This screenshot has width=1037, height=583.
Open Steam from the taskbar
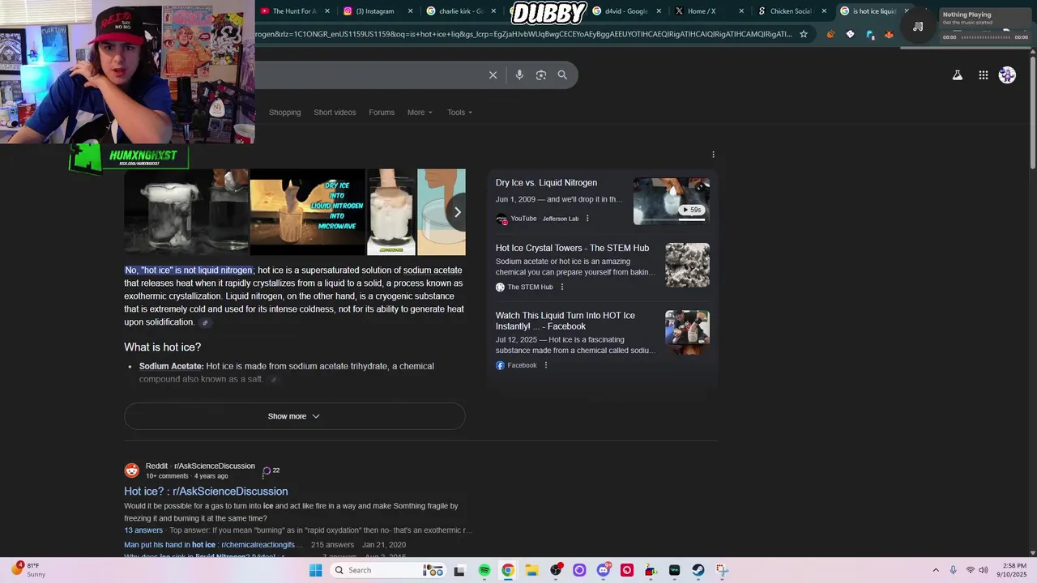click(x=698, y=570)
